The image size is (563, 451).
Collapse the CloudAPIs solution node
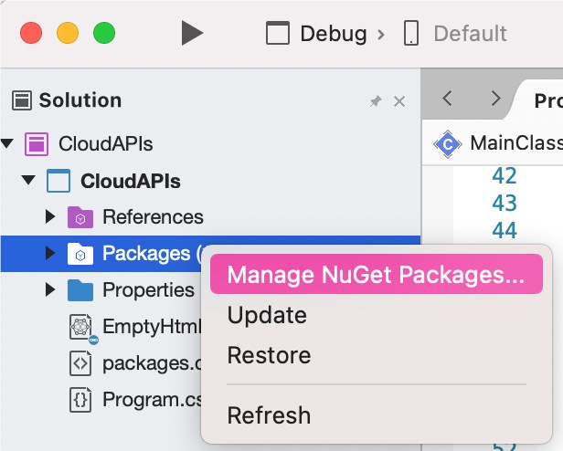(8, 143)
